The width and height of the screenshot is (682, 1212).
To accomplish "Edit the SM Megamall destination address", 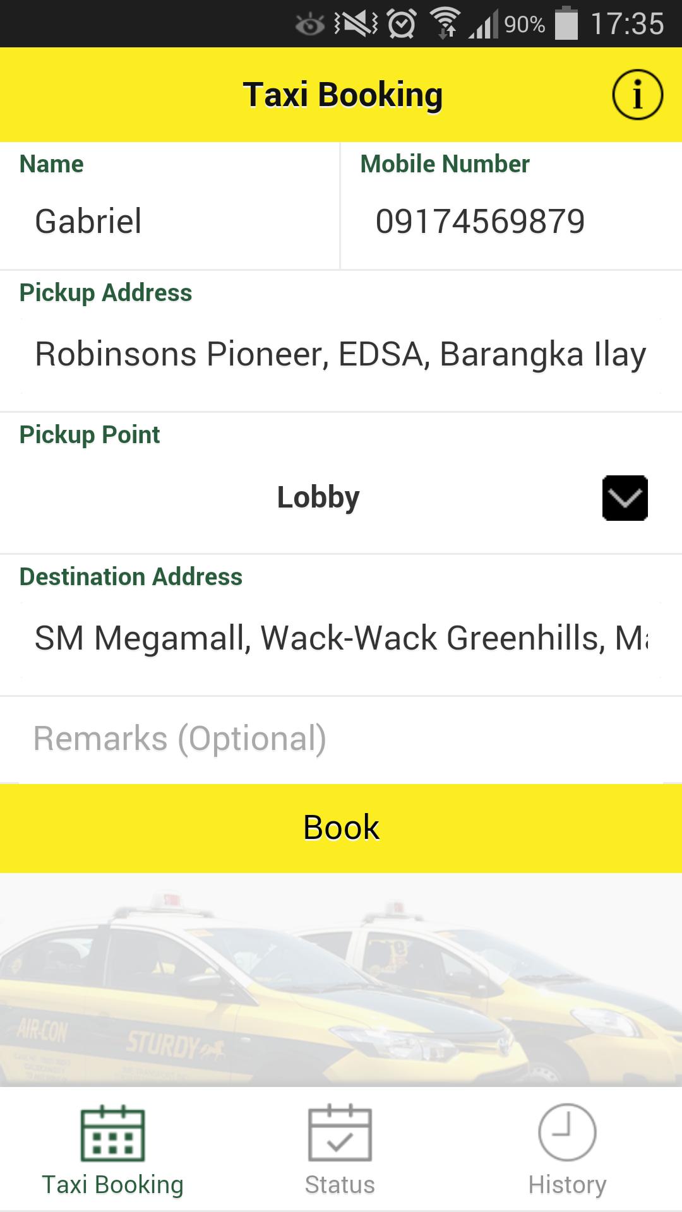I will pyautogui.click(x=340, y=638).
